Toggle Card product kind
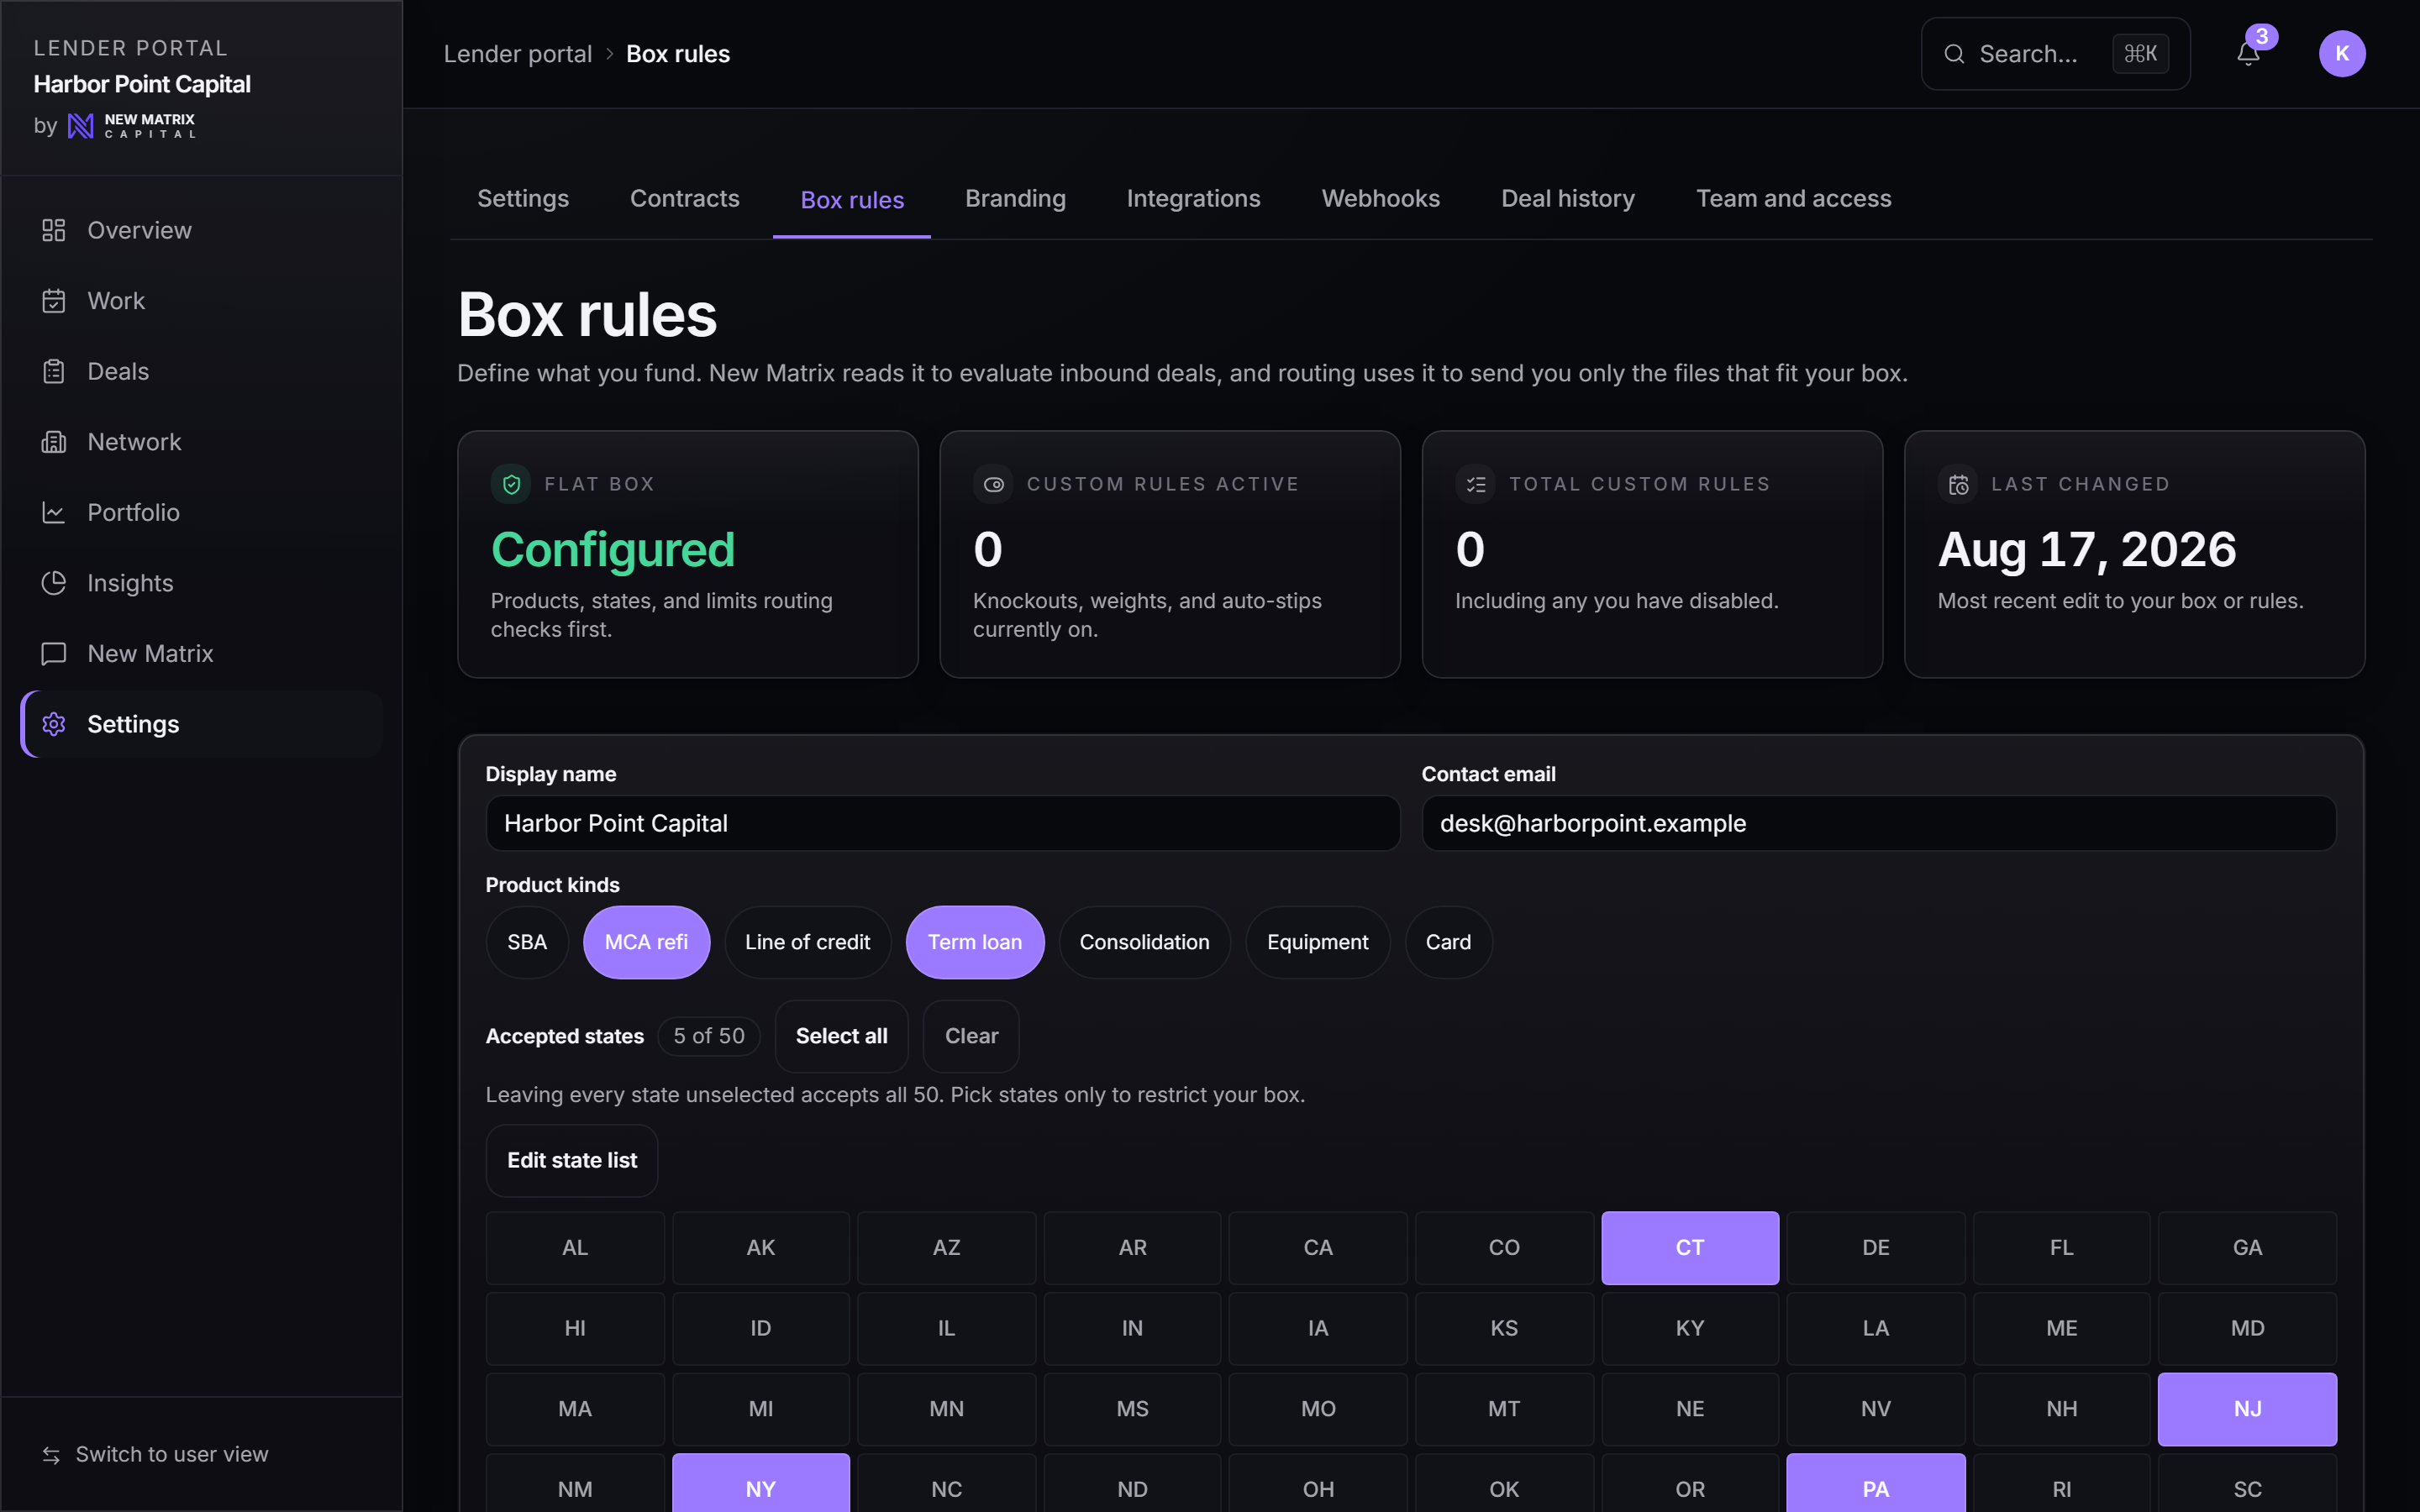The width and height of the screenshot is (2420, 1512). [1448, 942]
